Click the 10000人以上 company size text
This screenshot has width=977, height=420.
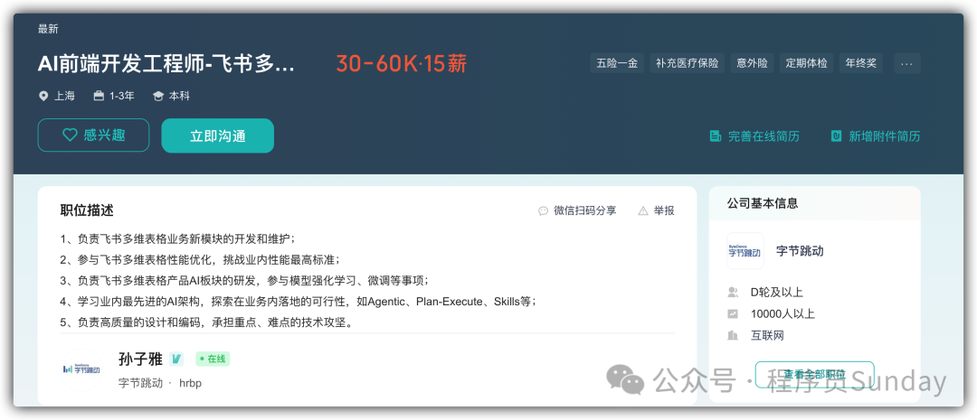[783, 314]
